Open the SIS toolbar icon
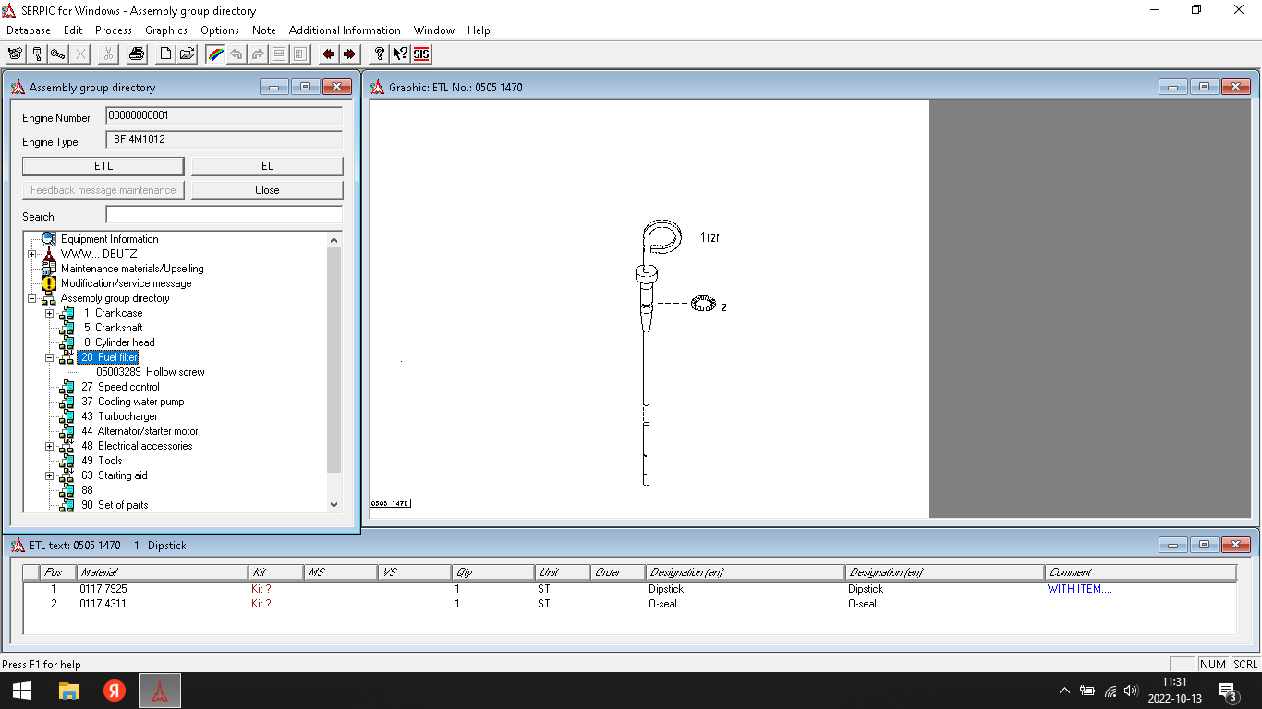Screen dimensions: 1262x709 coord(421,54)
